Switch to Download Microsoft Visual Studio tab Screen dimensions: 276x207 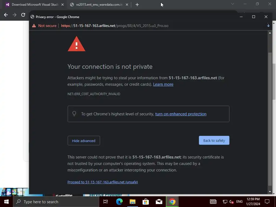[35, 5]
